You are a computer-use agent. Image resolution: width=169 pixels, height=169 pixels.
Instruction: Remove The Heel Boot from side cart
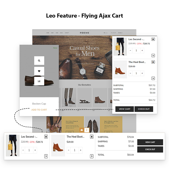tap(153, 62)
